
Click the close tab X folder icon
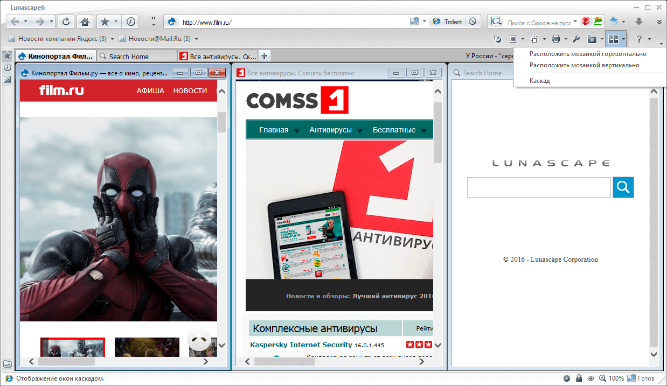click(592, 39)
